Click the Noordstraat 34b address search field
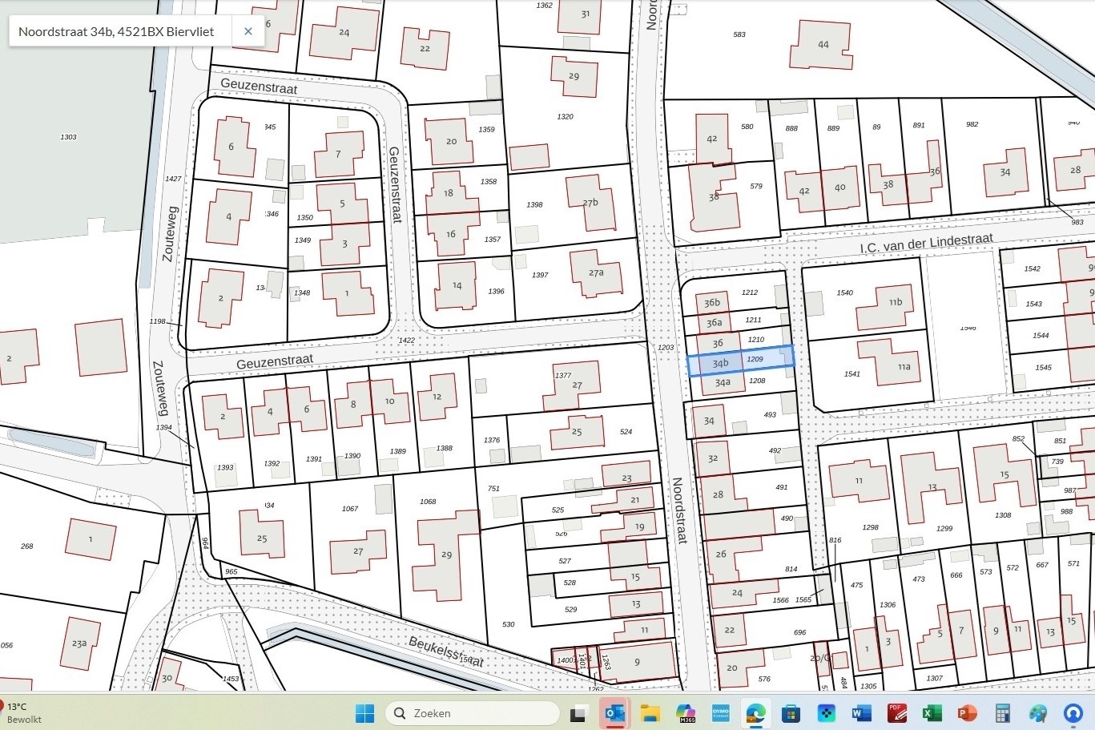The width and height of the screenshot is (1095, 730). 116,31
